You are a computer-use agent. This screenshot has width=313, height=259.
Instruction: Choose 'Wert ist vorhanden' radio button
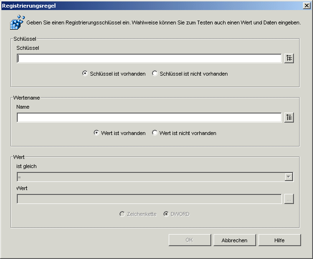tap(97, 133)
